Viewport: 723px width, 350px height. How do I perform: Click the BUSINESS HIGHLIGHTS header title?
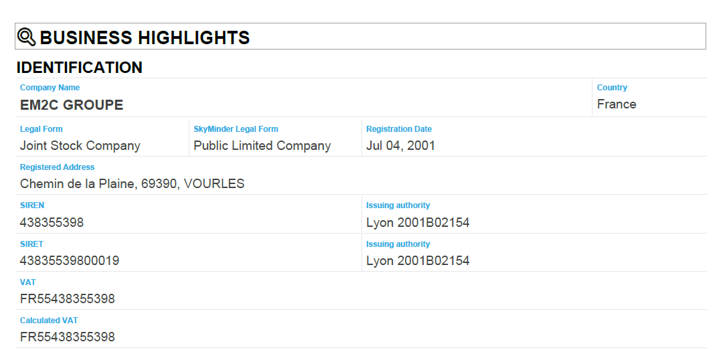(145, 37)
